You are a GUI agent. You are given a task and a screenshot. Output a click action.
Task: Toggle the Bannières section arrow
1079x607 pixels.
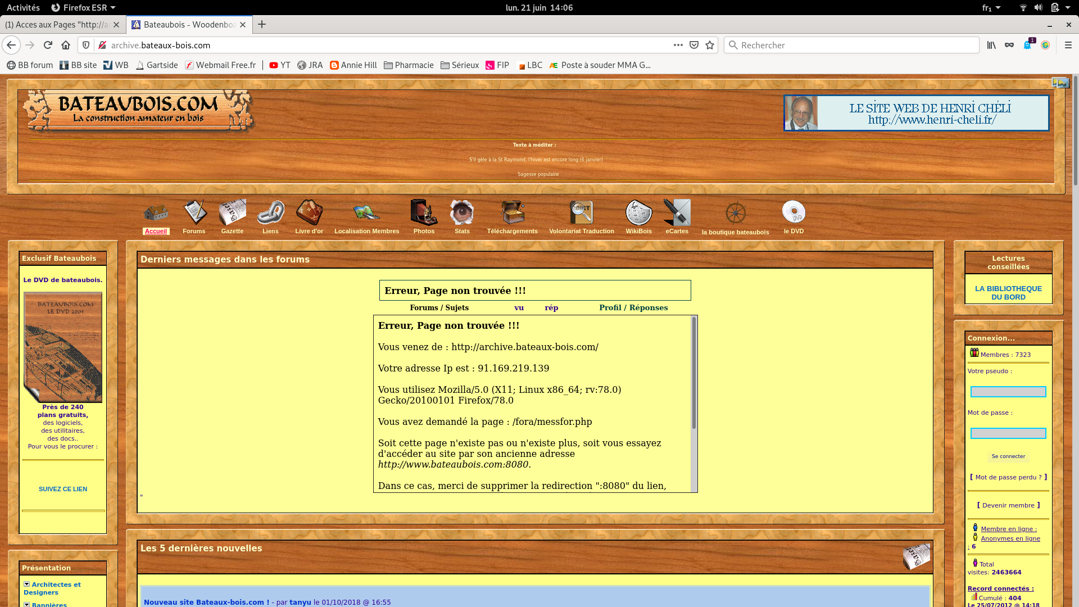click(x=26, y=604)
